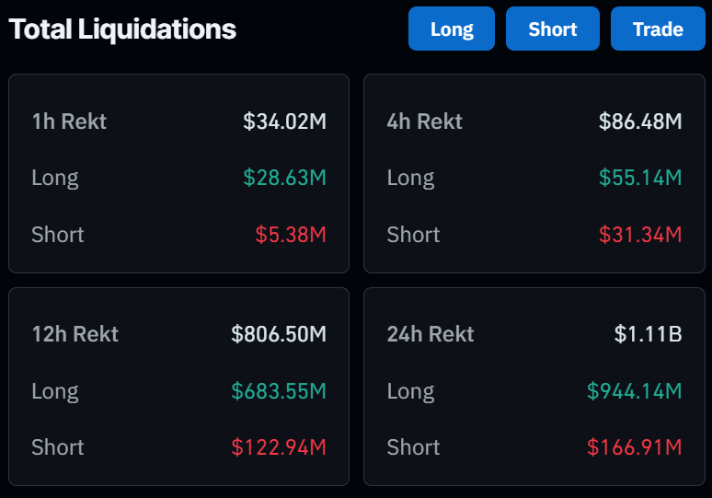Select the 24h Rekt card title

(x=431, y=334)
